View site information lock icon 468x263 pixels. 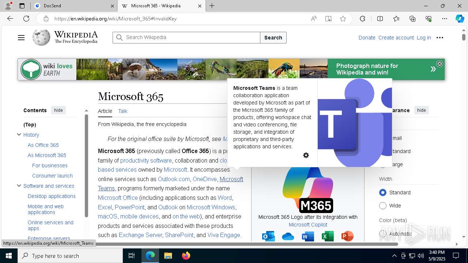tap(46, 19)
